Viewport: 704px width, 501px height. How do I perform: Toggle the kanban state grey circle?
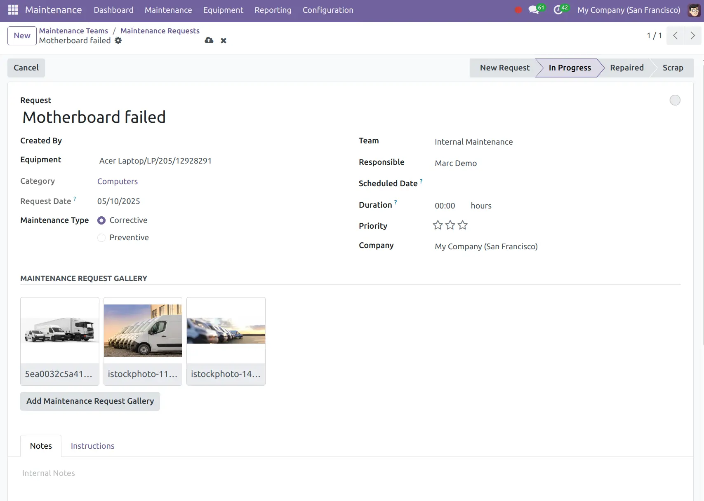pyautogui.click(x=675, y=100)
